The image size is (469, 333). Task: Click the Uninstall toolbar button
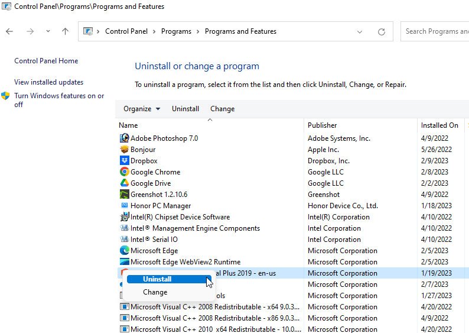(x=185, y=109)
